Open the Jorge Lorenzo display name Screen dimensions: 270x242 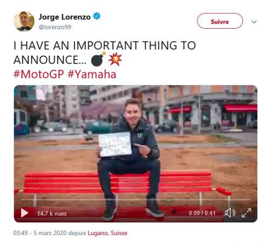tap(65, 17)
